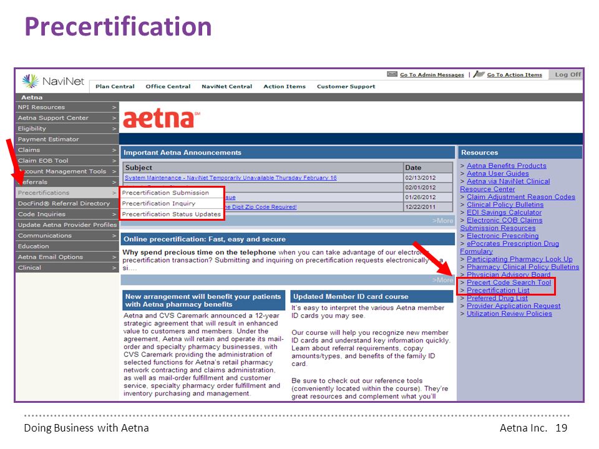This screenshot has width=599, height=449.
Task: Open Go To Admin Messages link
Action: tap(432, 75)
